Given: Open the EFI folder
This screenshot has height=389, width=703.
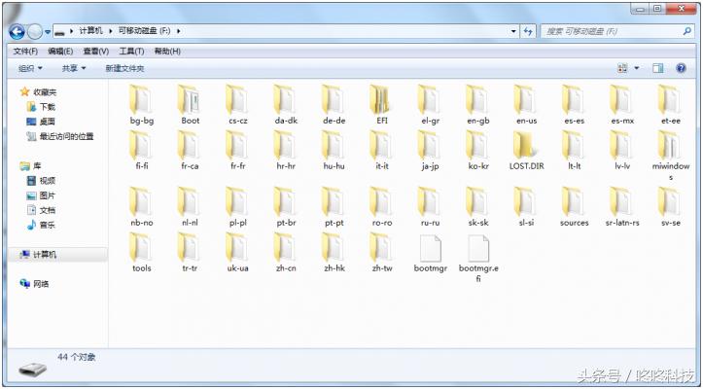Looking at the screenshot, I should pyautogui.click(x=382, y=104).
